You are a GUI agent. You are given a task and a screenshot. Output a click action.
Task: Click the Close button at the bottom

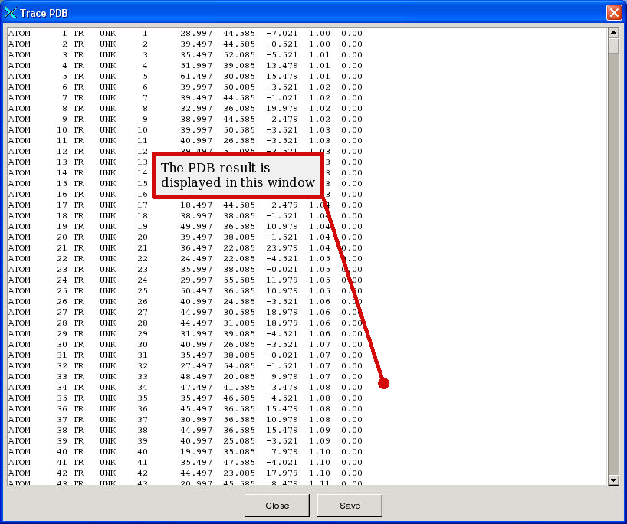[x=277, y=506]
